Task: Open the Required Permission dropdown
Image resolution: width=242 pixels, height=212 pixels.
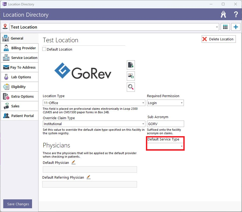Action: 165,103
